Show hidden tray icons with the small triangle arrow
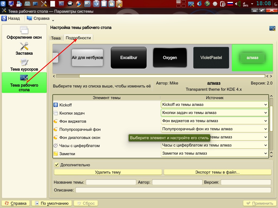 pyautogui.click(x=252, y=4)
